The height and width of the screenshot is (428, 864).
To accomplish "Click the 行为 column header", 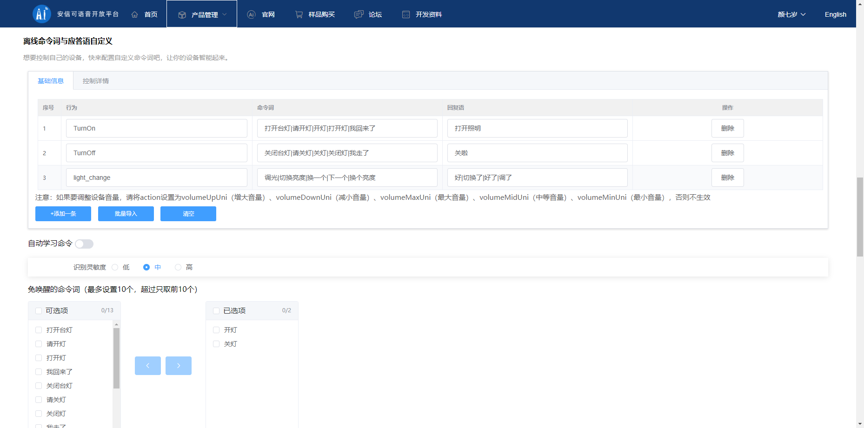I will tap(72, 107).
